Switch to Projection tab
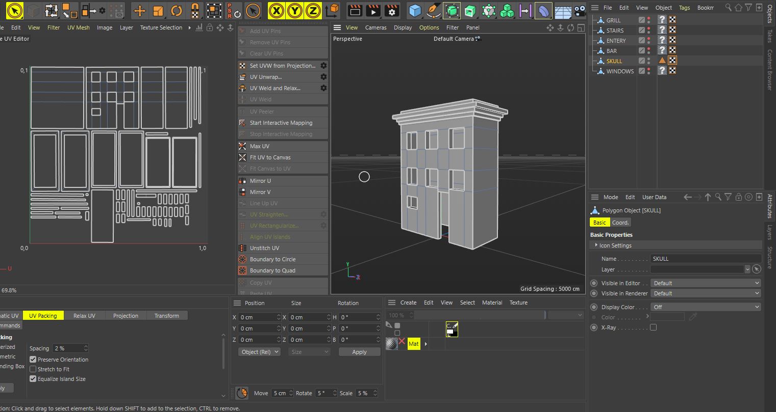This screenshot has width=776, height=412. [x=126, y=316]
